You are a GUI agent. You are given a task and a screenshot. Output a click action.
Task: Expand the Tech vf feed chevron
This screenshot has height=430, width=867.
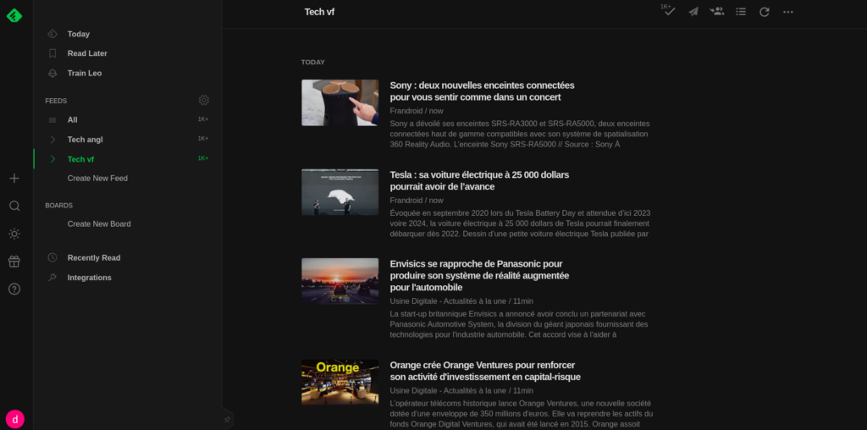tap(52, 159)
